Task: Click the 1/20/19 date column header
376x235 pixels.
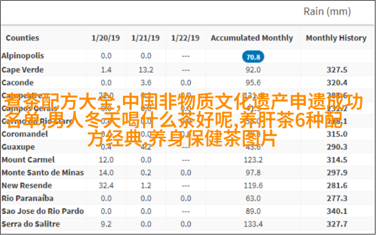Action: tap(106, 38)
